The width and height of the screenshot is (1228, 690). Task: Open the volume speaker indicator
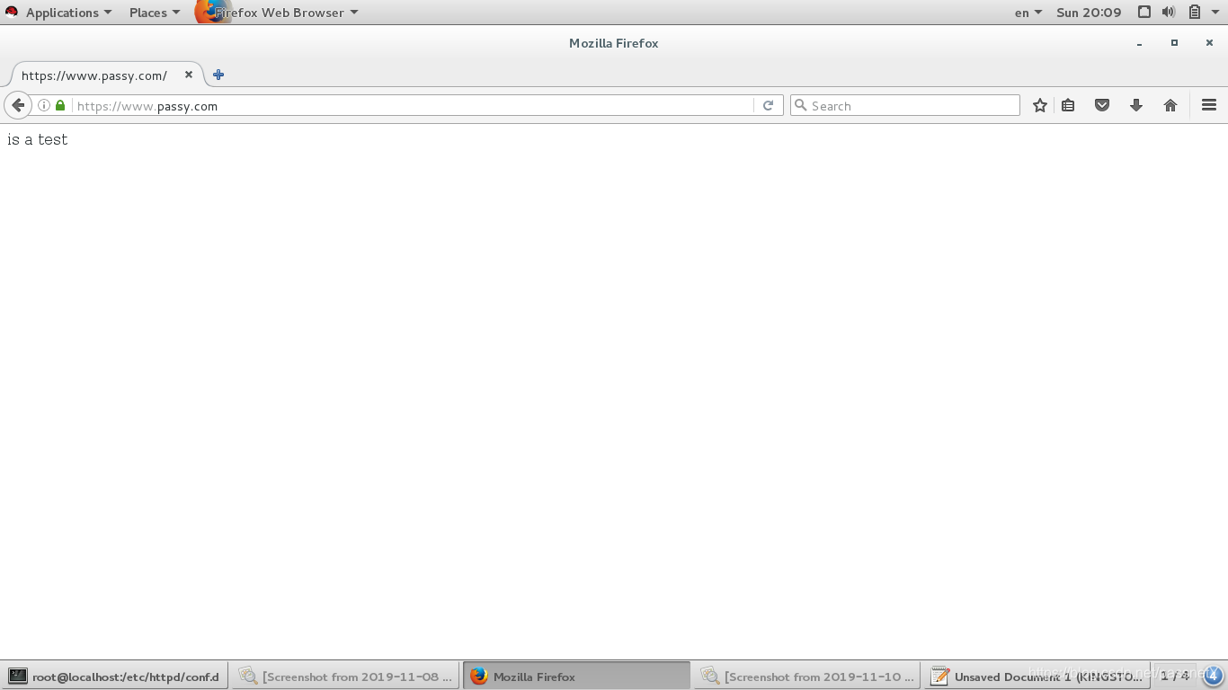1169,13
